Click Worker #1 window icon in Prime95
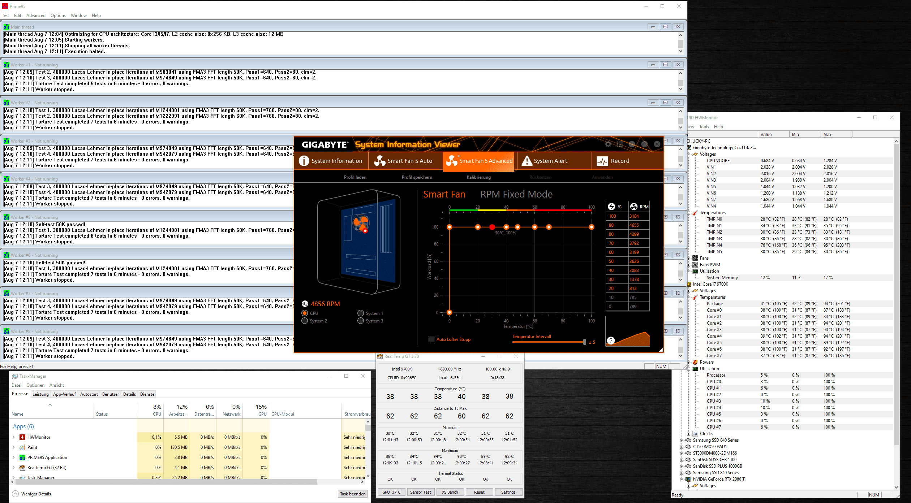Image resolution: width=911 pixels, height=503 pixels. [7, 65]
